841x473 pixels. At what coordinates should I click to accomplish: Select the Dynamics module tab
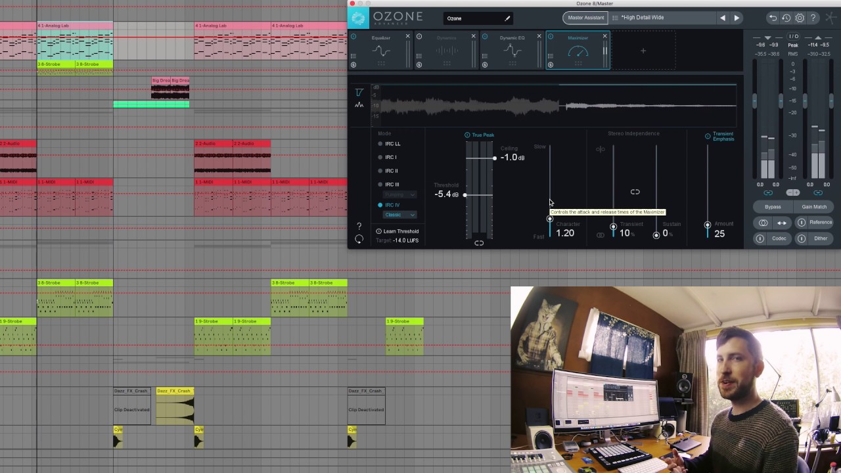pyautogui.click(x=447, y=51)
